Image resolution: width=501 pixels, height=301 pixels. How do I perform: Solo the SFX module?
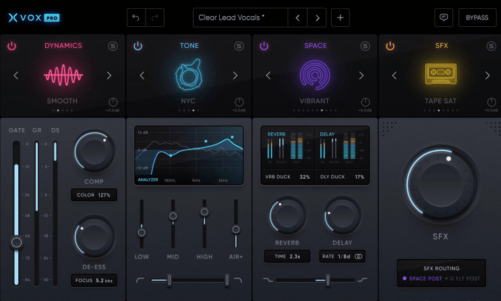pyautogui.click(x=492, y=46)
